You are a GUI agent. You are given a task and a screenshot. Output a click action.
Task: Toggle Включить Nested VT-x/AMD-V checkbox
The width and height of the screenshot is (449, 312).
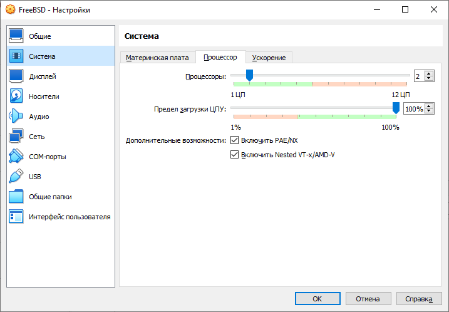click(x=235, y=155)
